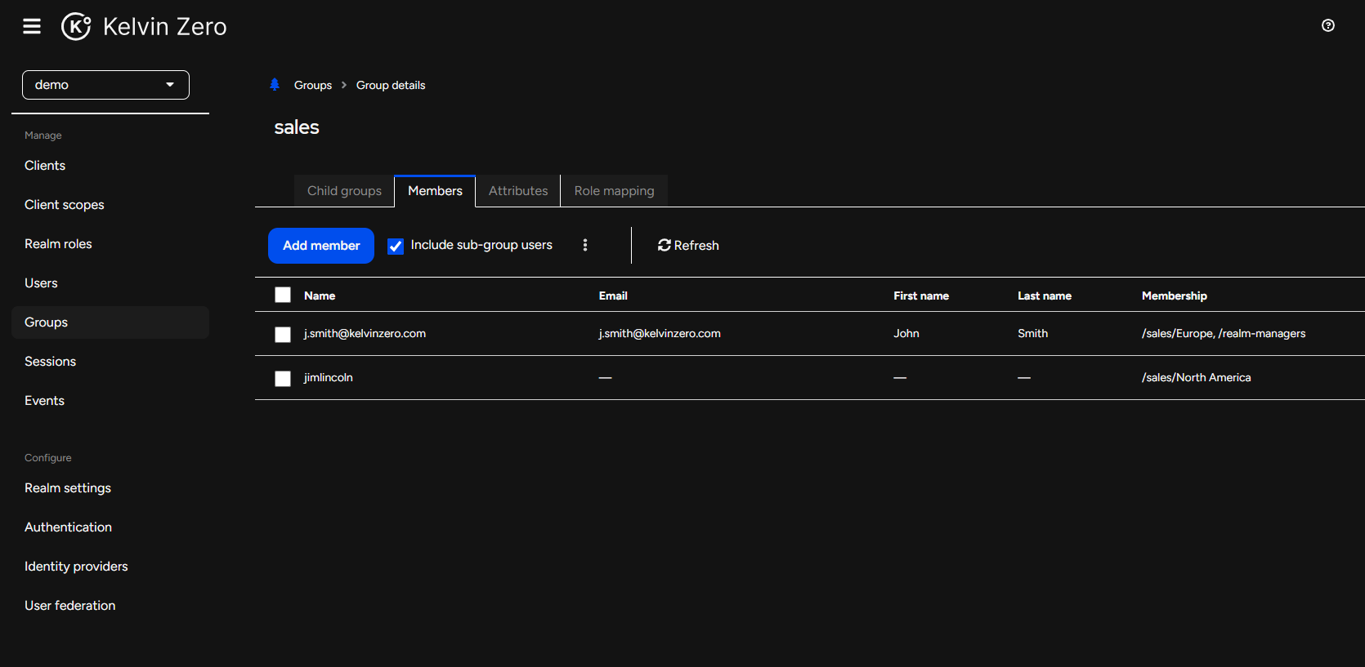The height and width of the screenshot is (667, 1365).
Task: Open the Attributes tab
Action: 518,191
